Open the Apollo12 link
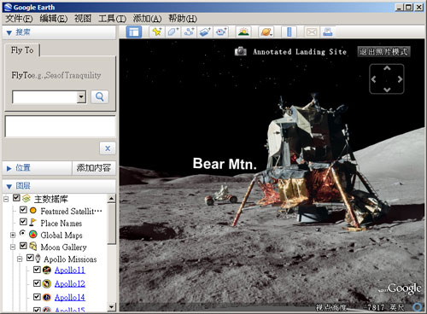 [x=70, y=283]
